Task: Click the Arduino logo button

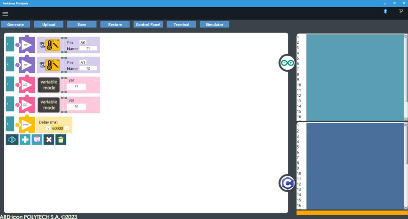Action: tap(286, 63)
